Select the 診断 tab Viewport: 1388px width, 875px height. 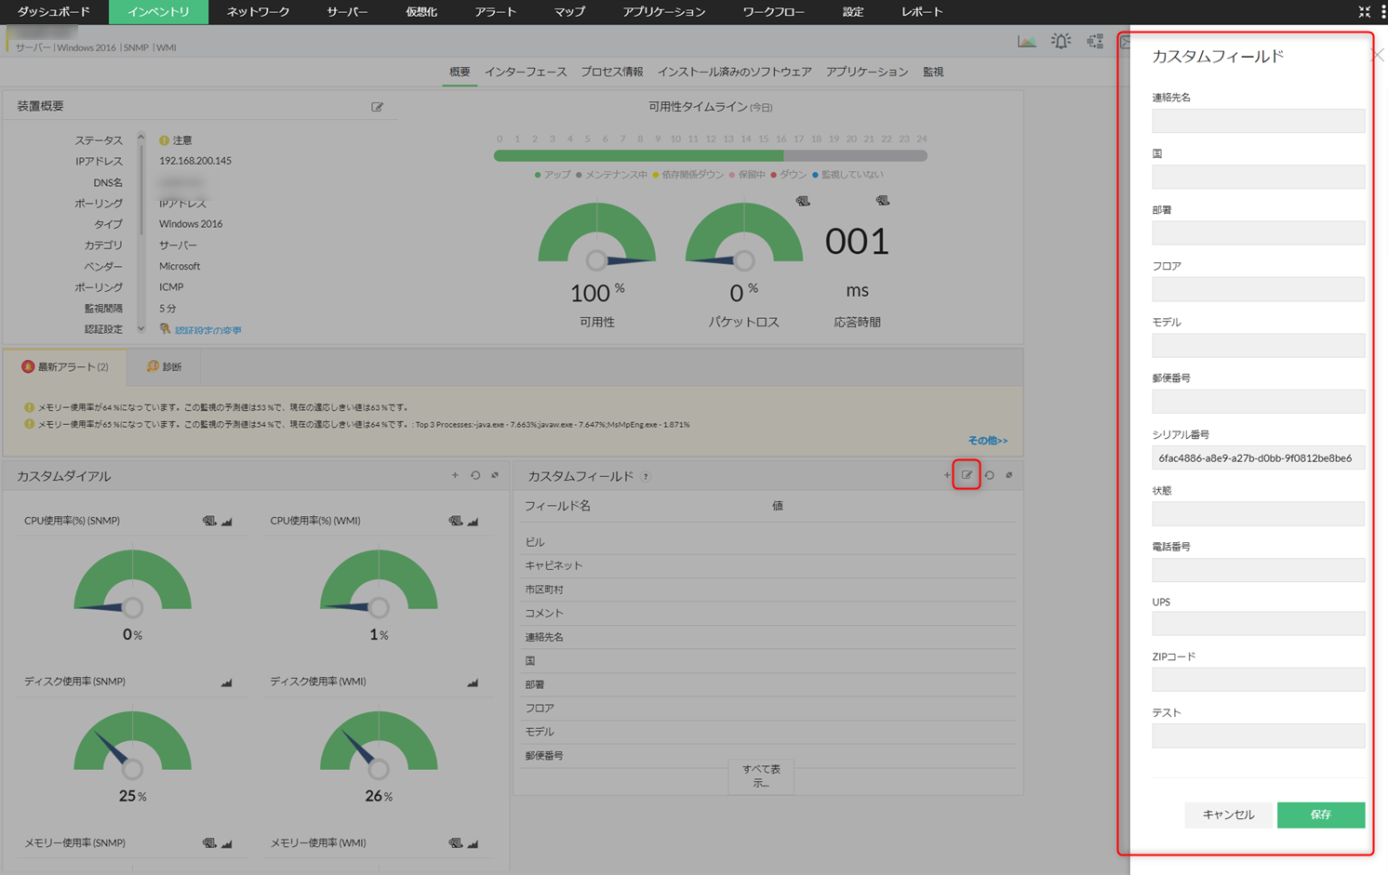point(165,366)
